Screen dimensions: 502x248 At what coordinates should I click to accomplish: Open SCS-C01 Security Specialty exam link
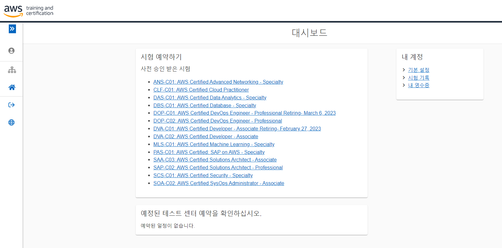click(203, 175)
